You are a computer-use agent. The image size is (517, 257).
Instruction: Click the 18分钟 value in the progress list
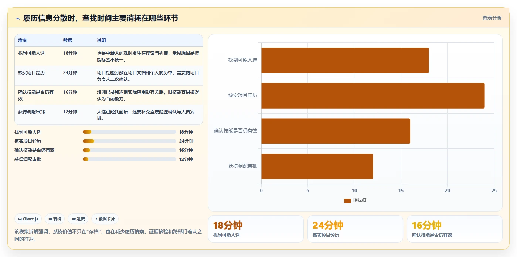point(186,132)
